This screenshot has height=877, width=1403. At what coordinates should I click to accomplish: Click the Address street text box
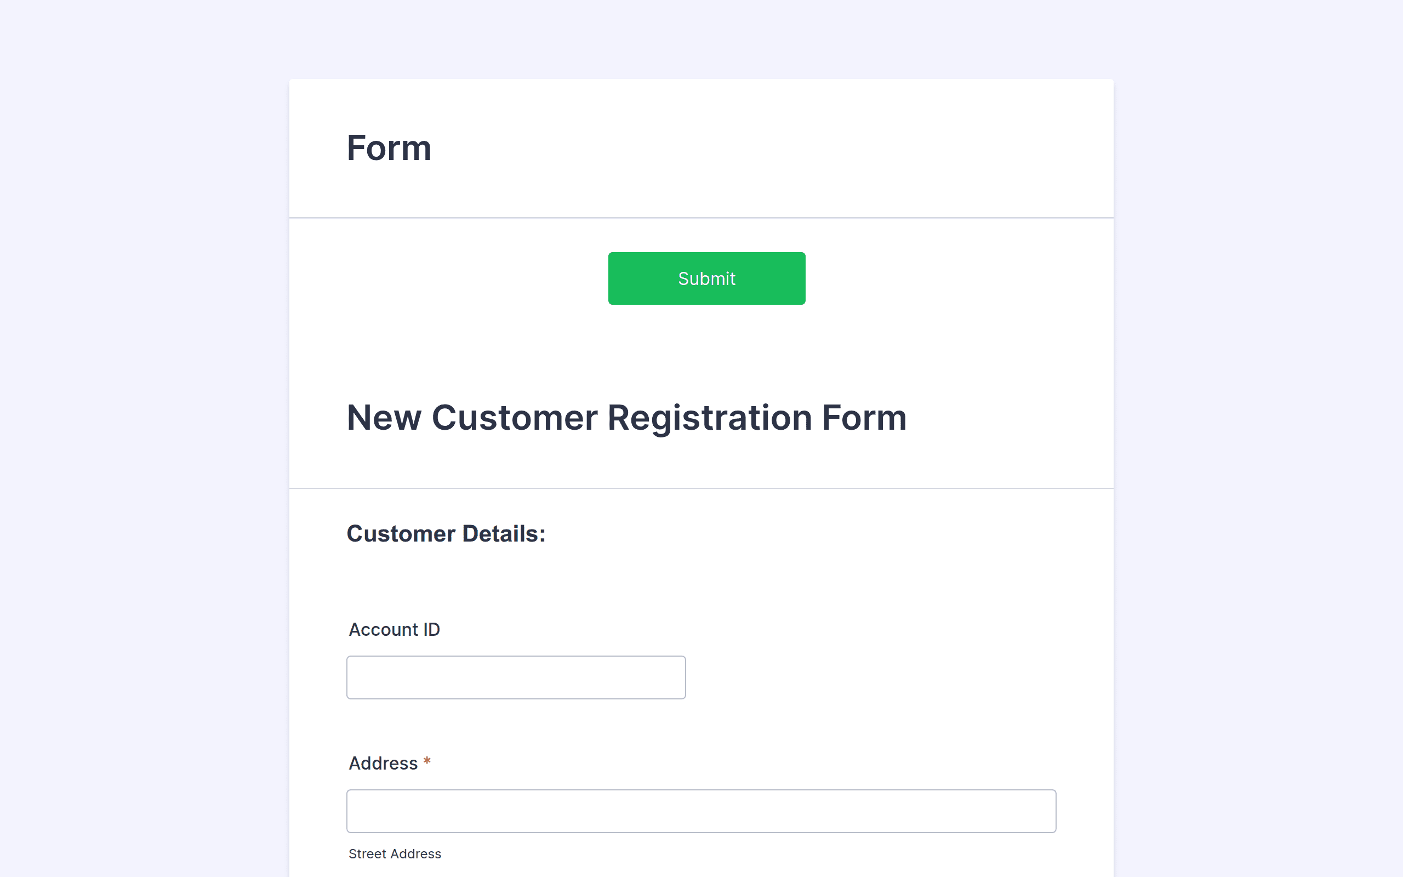(x=701, y=811)
